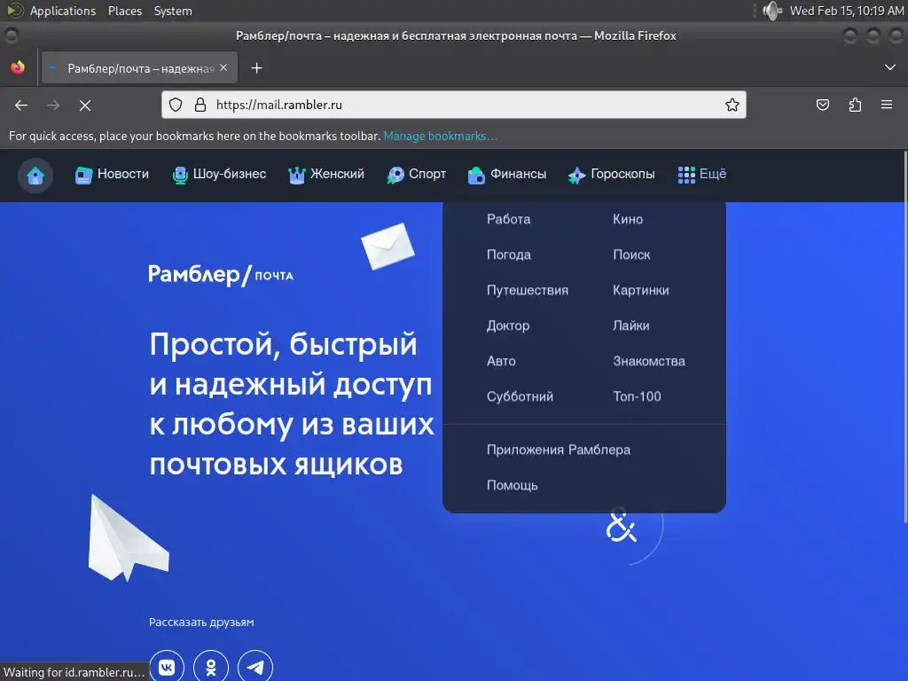Toggle the Ещё more menu
The width and height of the screenshot is (908, 681).
click(x=702, y=175)
